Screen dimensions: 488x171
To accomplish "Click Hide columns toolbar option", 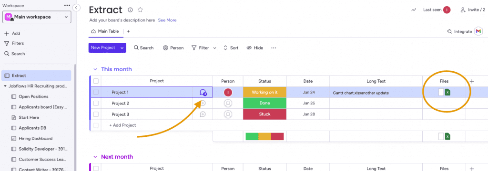I will click(255, 48).
